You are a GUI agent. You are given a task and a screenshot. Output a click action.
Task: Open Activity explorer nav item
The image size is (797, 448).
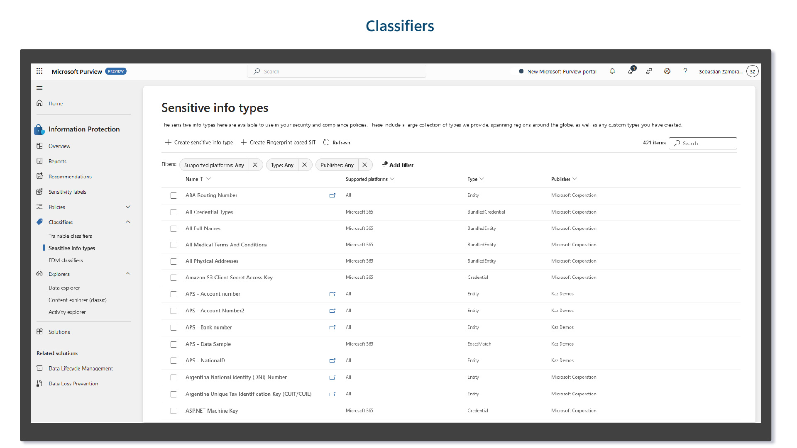click(x=67, y=312)
